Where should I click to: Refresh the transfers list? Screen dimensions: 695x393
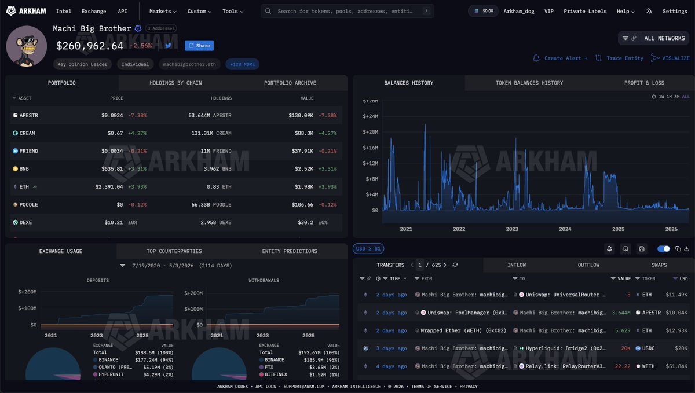click(x=455, y=265)
